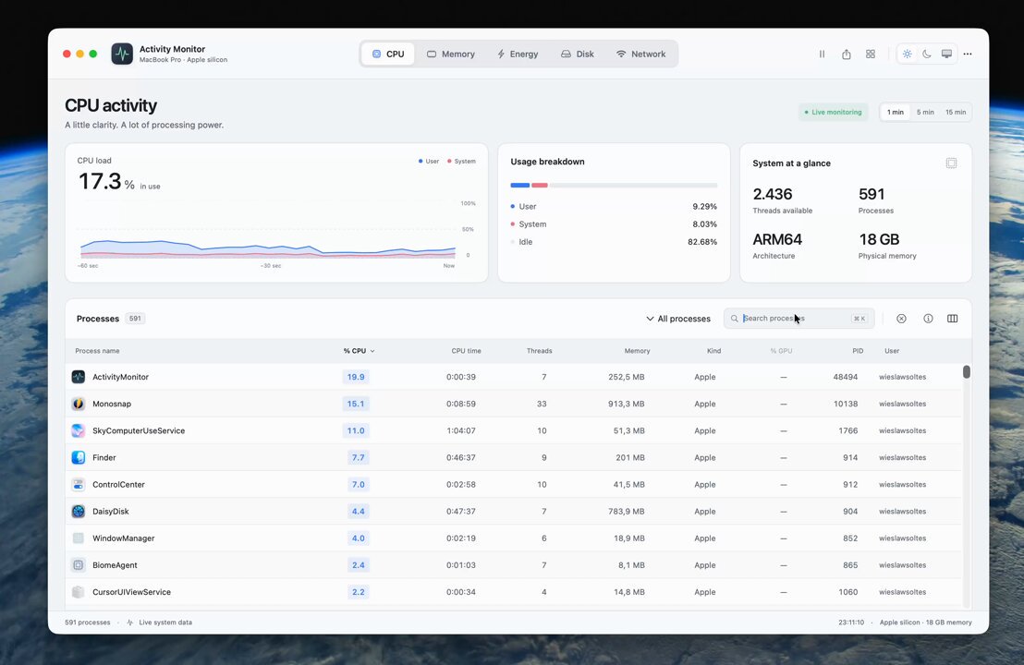This screenshot has height=665, width=1024.
Task: Toggle the Live monitoring badge
Action: click(834, 113)
